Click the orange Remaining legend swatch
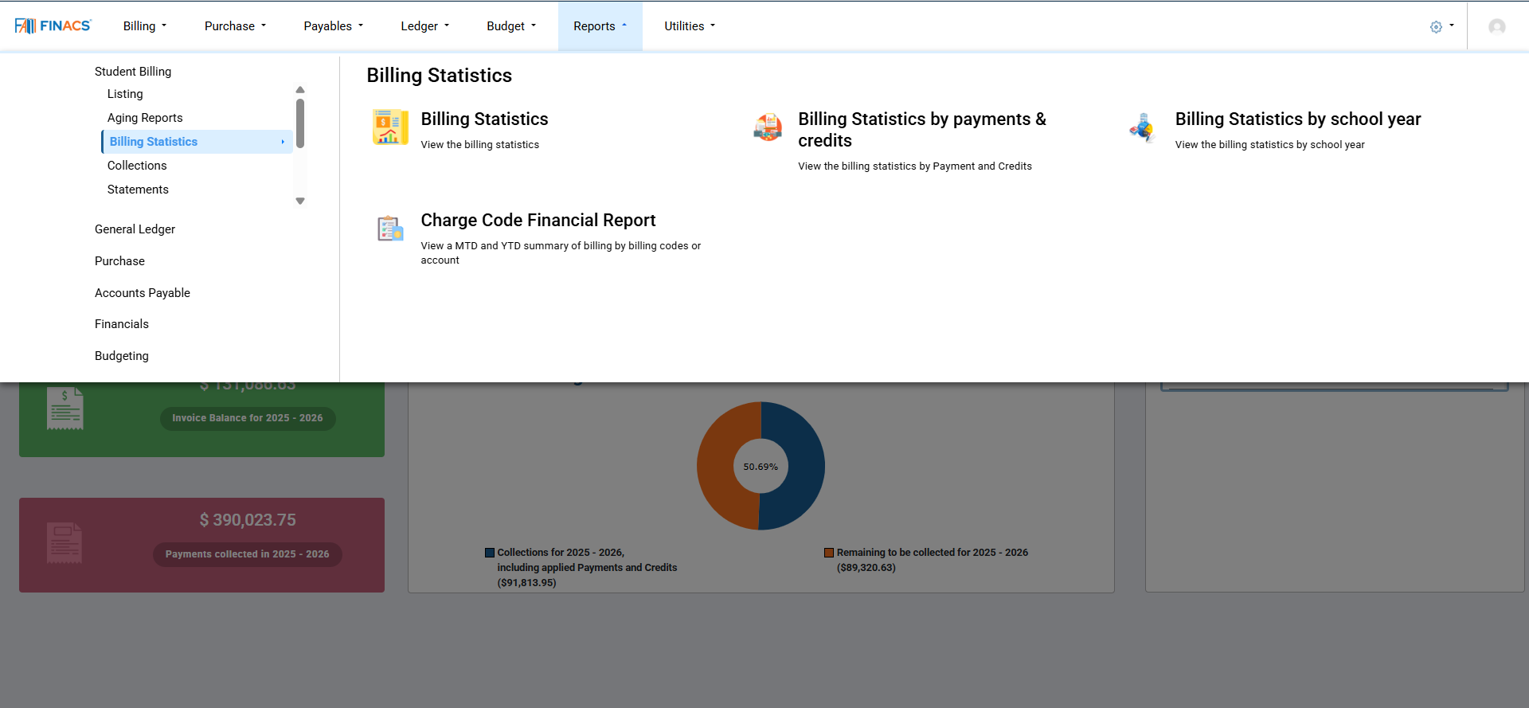 point(829,553)
